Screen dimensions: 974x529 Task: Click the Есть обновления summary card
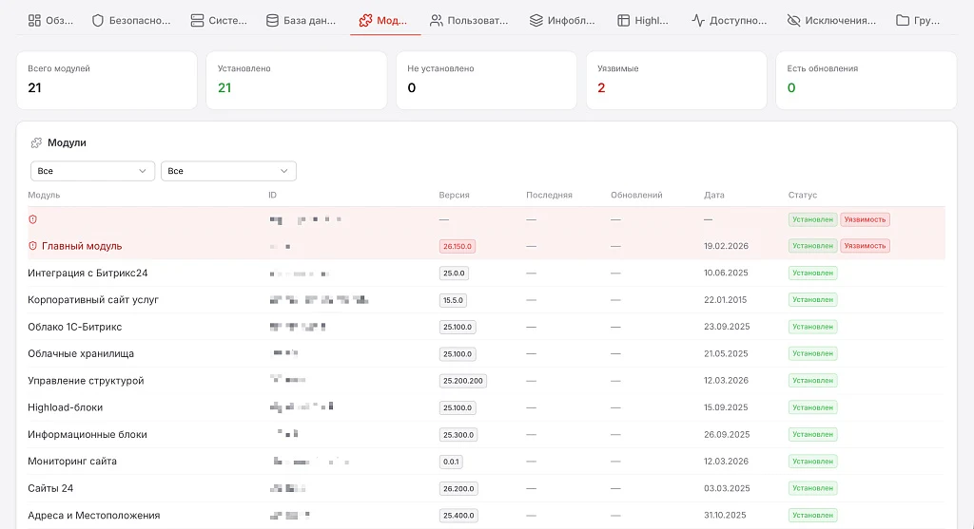point(866,81)
